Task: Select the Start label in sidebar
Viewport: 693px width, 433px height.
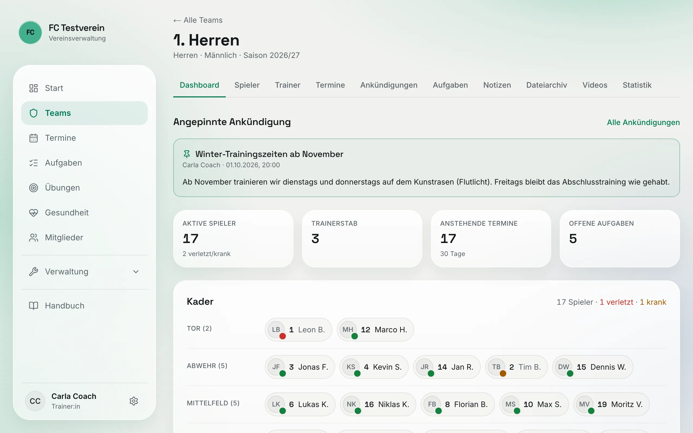Action: pyautogui.click(x=54, y=88)
